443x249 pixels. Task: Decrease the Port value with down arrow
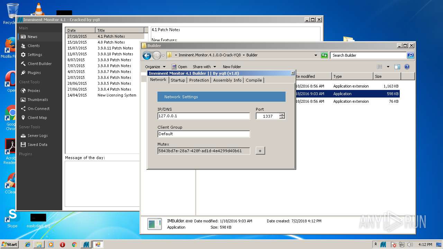282,118
